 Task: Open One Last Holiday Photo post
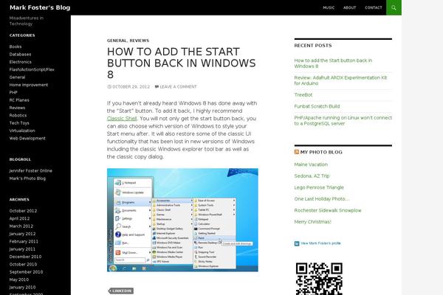tap(322, 199)
